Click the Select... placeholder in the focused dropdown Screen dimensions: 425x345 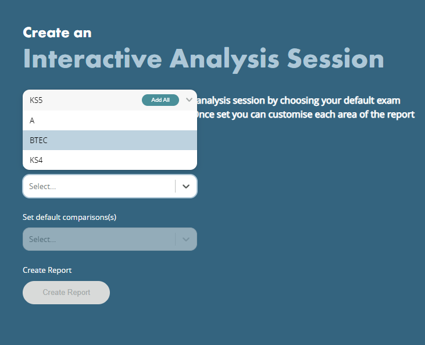tap(42, 186)
